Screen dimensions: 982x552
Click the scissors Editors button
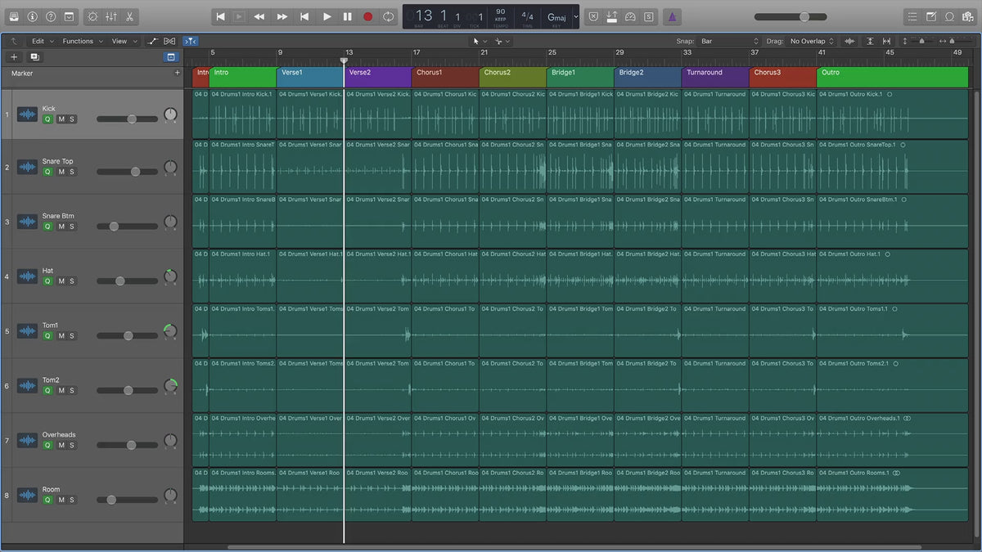pyautogui.click(x=129, y=16)
